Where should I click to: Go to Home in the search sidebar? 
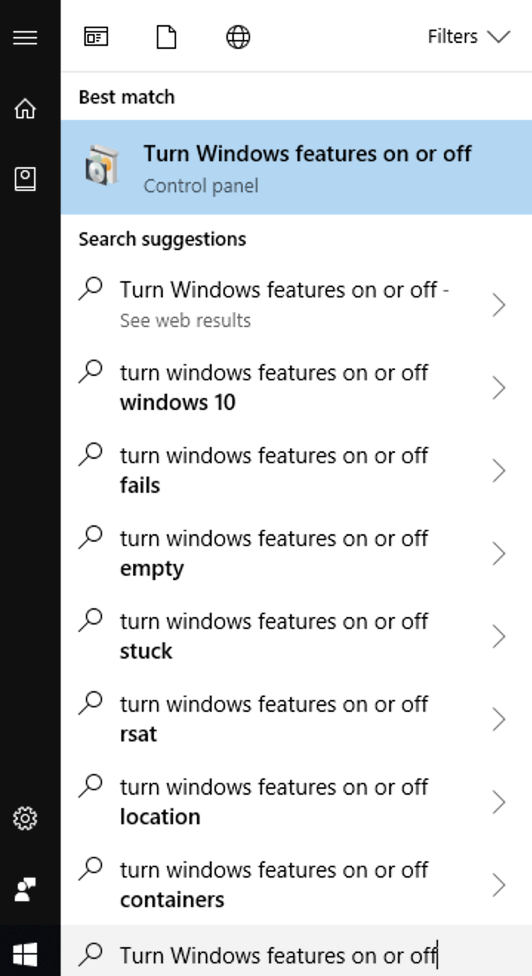pos(25,109)
